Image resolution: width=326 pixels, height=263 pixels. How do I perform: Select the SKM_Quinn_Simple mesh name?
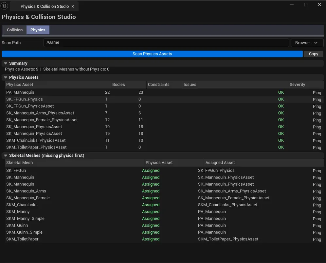(x=24, y=232)
